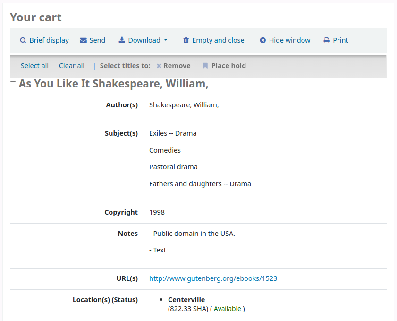The width and height of the screenshot is (397, 321).
Task: Click Select all to mark every title
Action: (34, 66)
